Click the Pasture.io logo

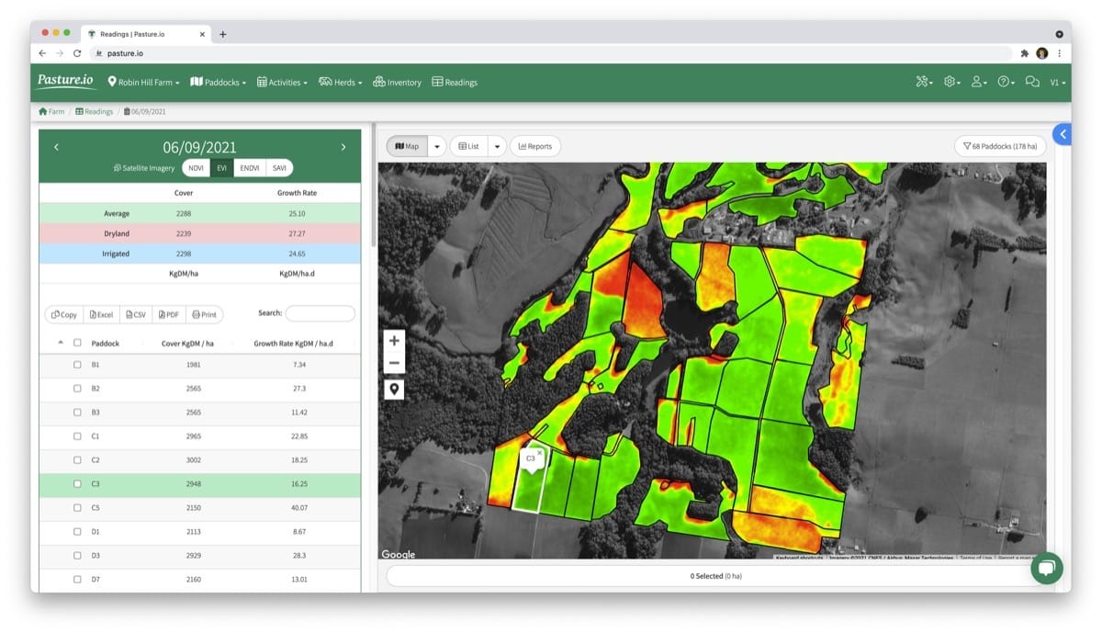pyautogui.click(x=65, y=81)
